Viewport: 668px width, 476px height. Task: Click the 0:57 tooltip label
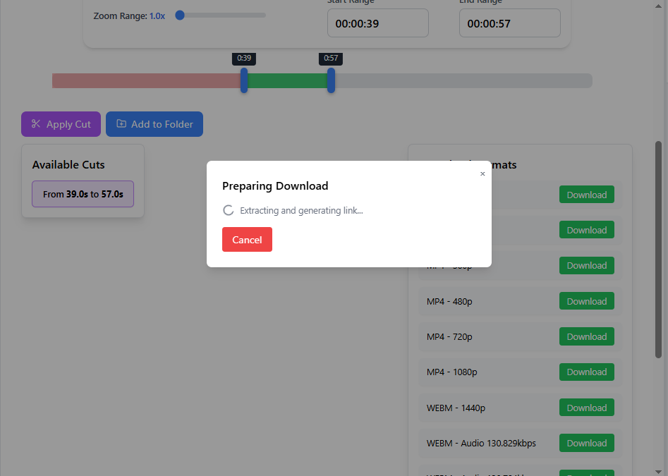[331, 59]
